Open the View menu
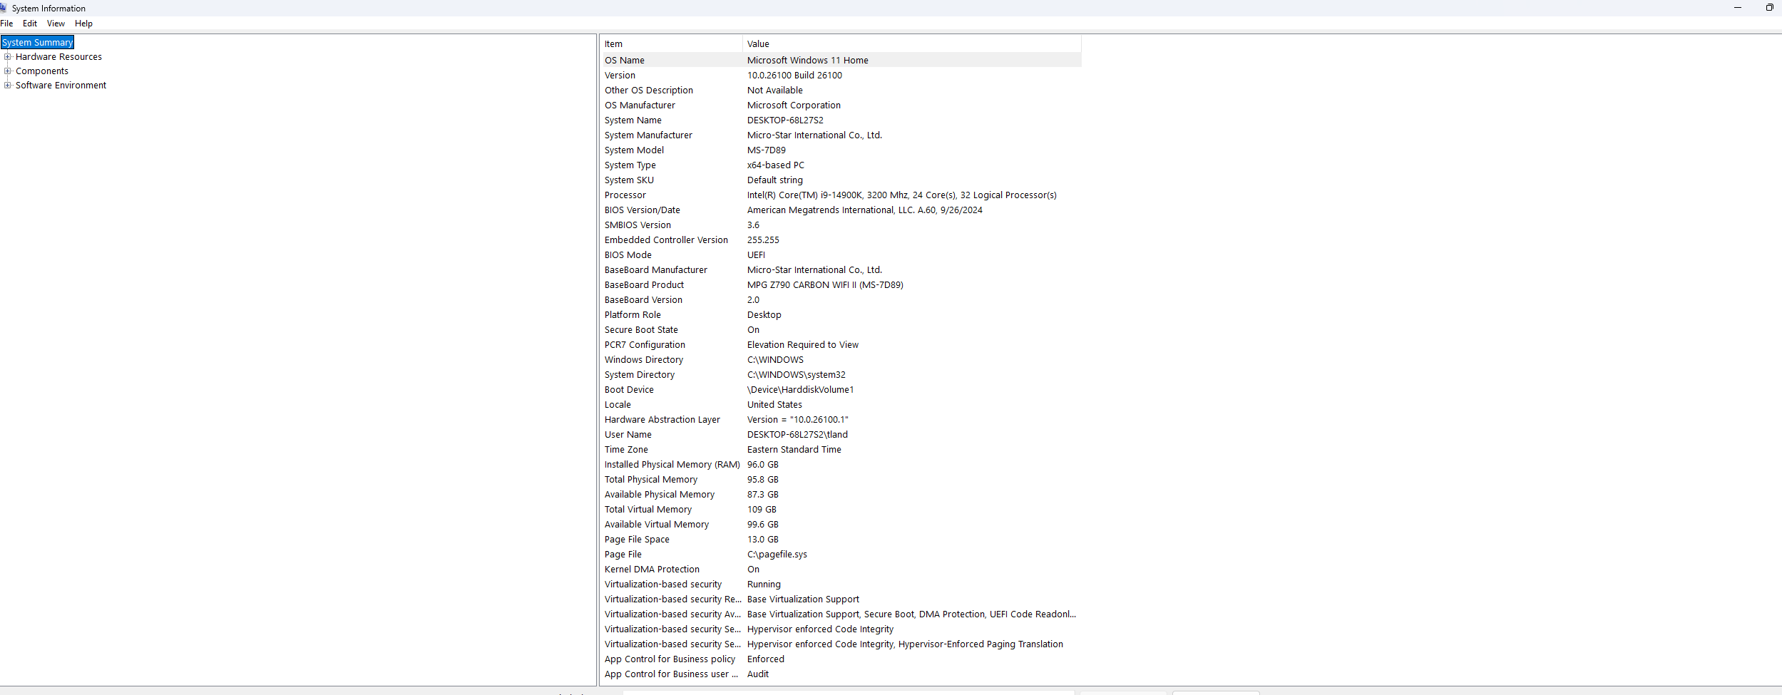Screen dimensions: 1782x695 (56, 24)
